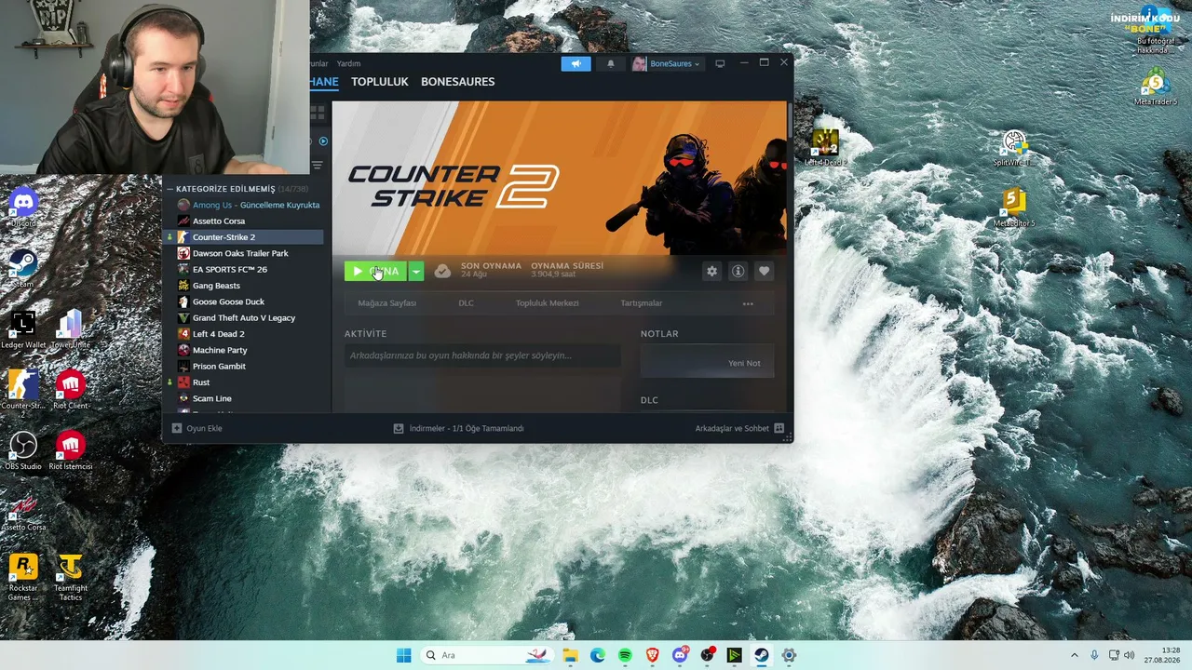
Task: Open the Topluluk tab
Action: coord(380,82)
